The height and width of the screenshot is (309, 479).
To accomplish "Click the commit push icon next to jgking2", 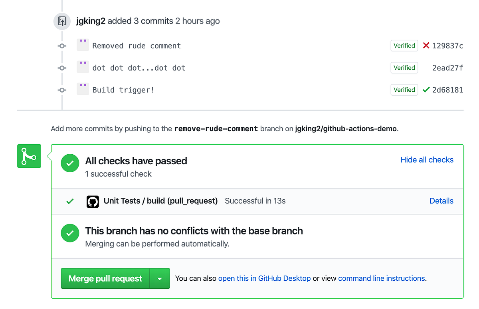I will [62, 21].
